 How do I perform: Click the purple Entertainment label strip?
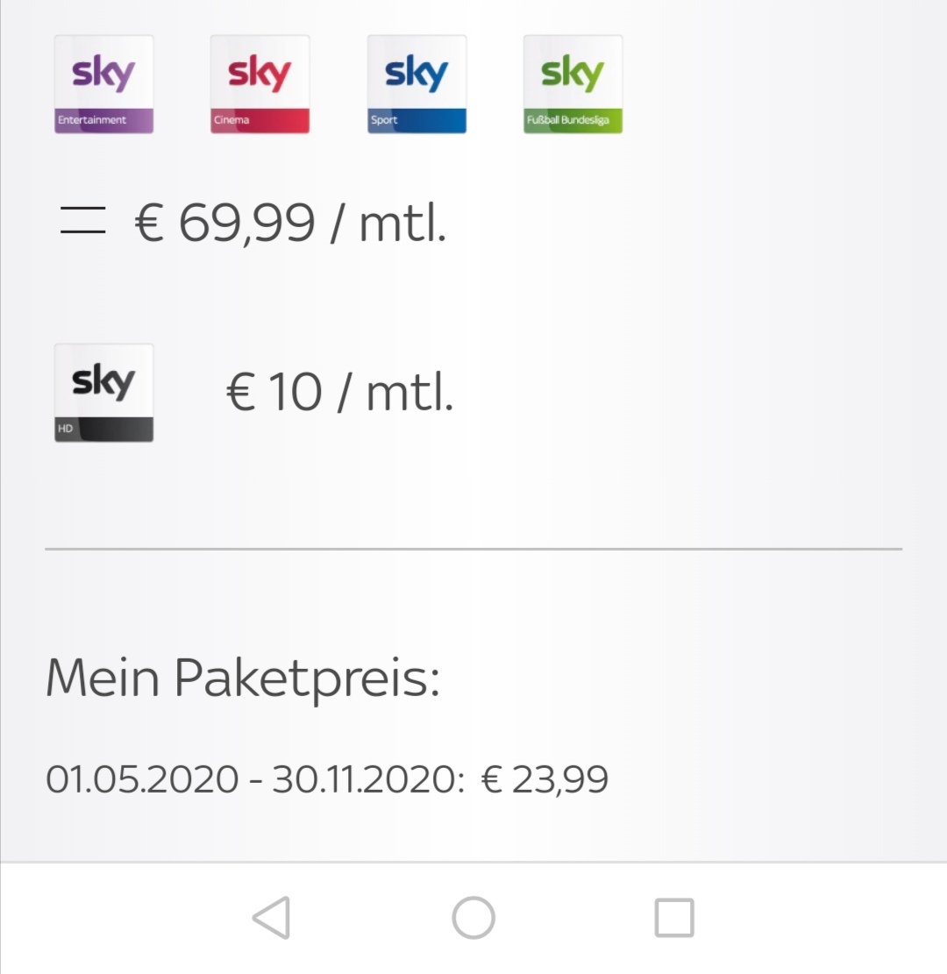[103, 120]
